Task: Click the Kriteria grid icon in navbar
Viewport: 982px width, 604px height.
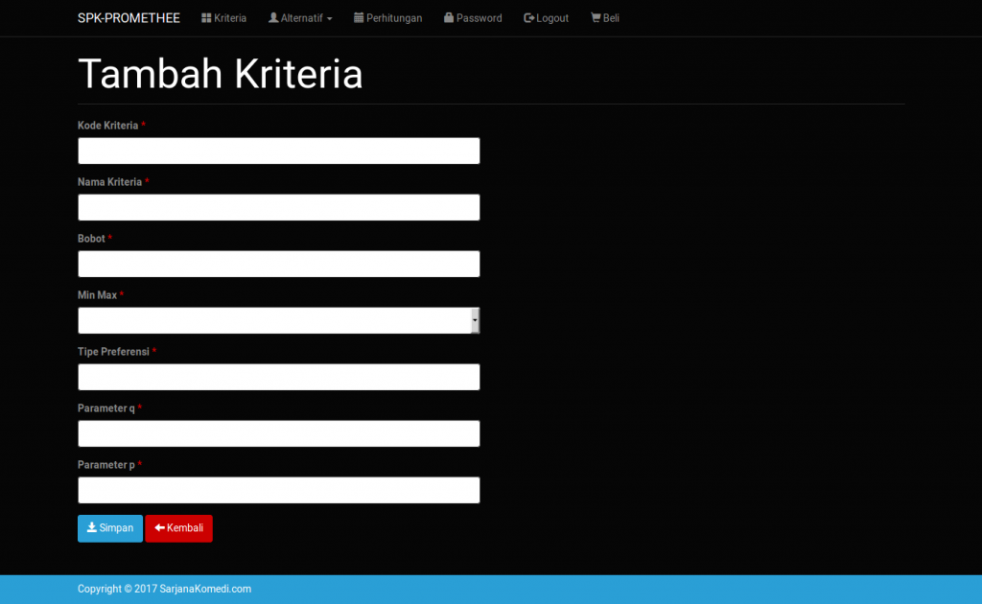Action: click(206, 18)
